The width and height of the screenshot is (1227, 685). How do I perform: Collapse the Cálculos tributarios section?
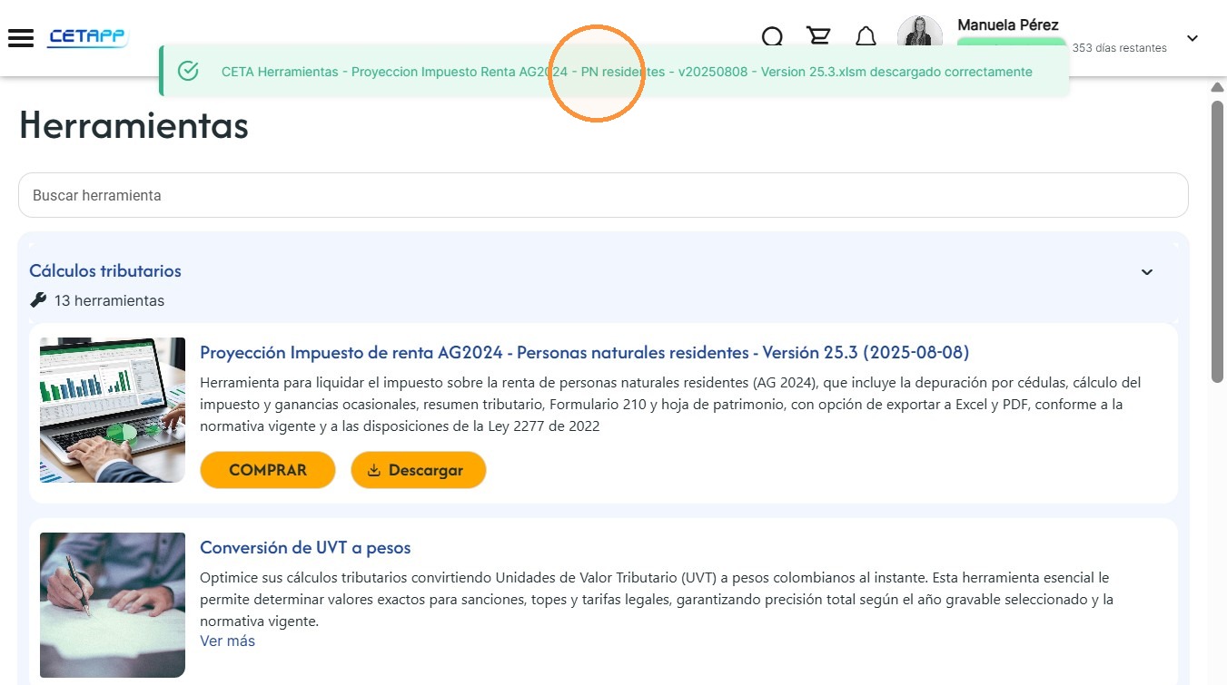[x=1147, y=272]
